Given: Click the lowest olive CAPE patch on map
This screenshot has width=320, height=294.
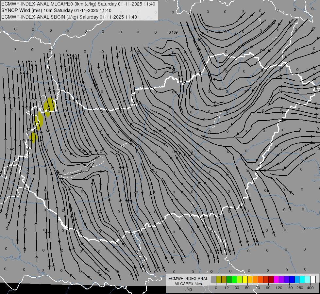Looking at the screenshot, I should (33, 137).
